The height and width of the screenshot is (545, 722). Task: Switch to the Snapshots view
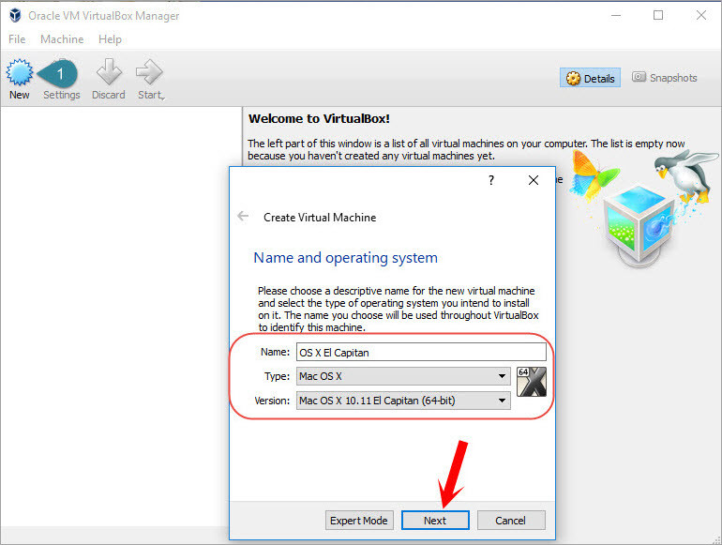[x=665, y=78]
